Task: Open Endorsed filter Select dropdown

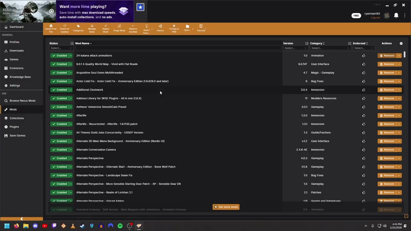Action: click(x=363, y=48)
